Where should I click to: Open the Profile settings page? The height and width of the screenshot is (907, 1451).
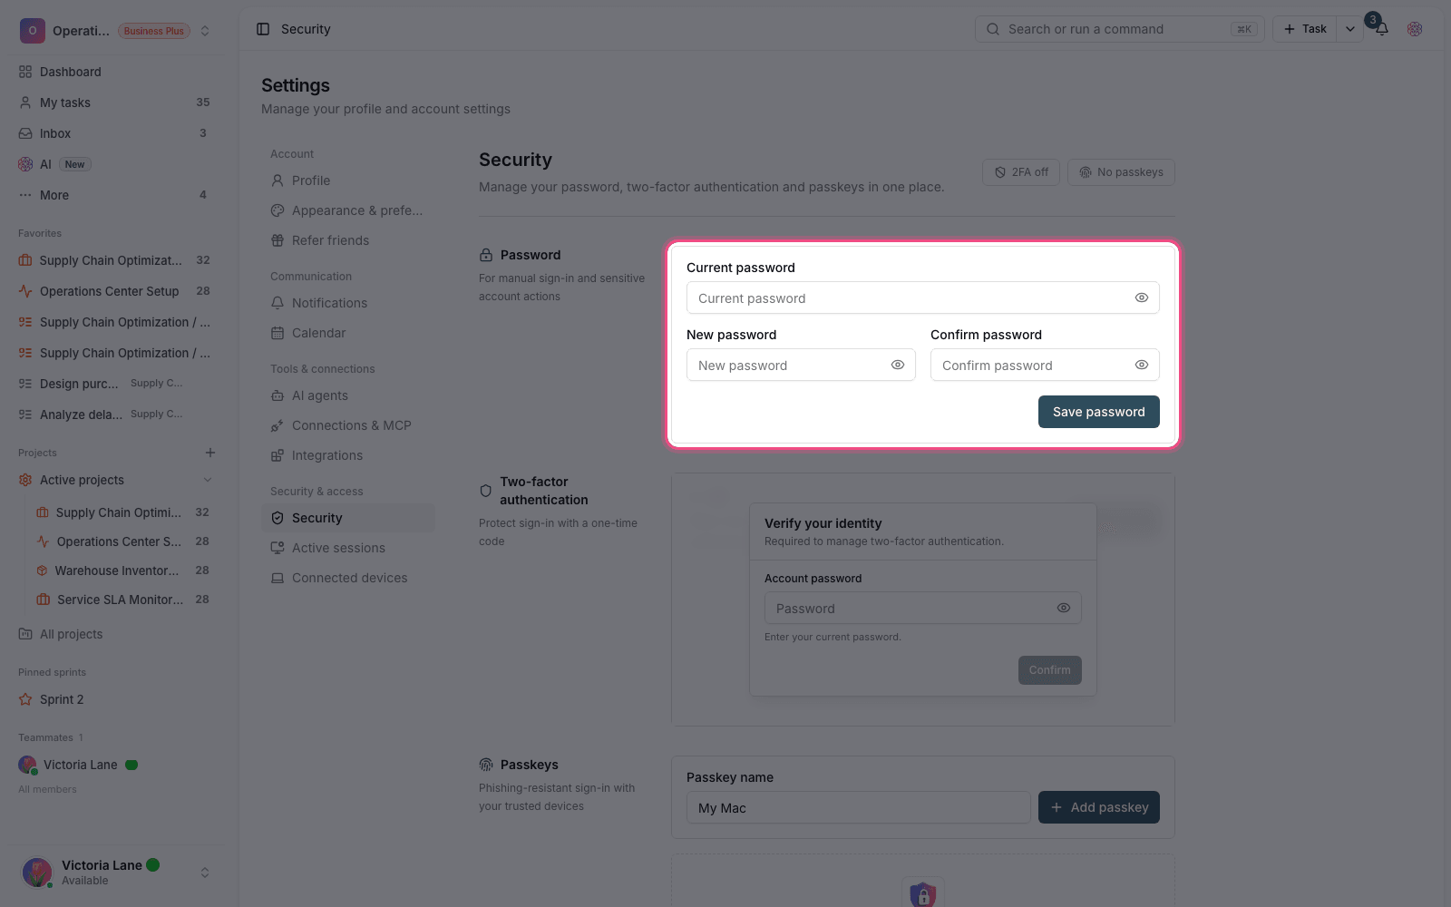pos(348,180)
